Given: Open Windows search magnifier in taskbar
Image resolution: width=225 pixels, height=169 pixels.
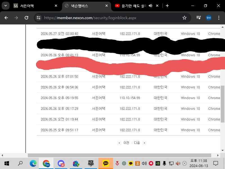Looking at the screenshot, I should [20, 163].
